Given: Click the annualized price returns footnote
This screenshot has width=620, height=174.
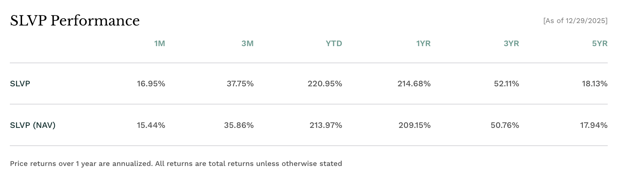Looking at the screenshot, I should 176,164.
